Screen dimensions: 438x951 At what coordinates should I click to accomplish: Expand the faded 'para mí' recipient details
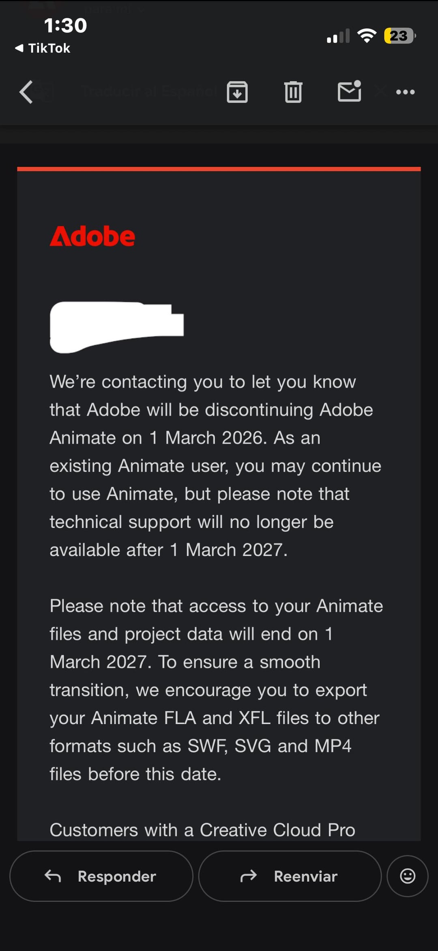coord(114,9)
